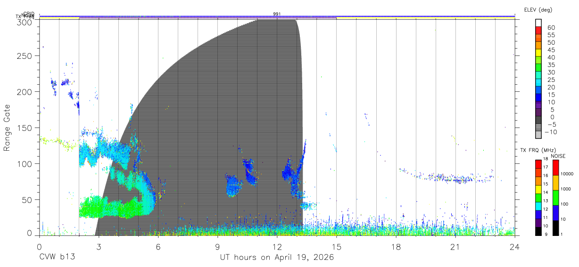Viewport: 579px width, 267px height.
Task: Click the '60' label on ELEV scale
Action: (551, 27)
